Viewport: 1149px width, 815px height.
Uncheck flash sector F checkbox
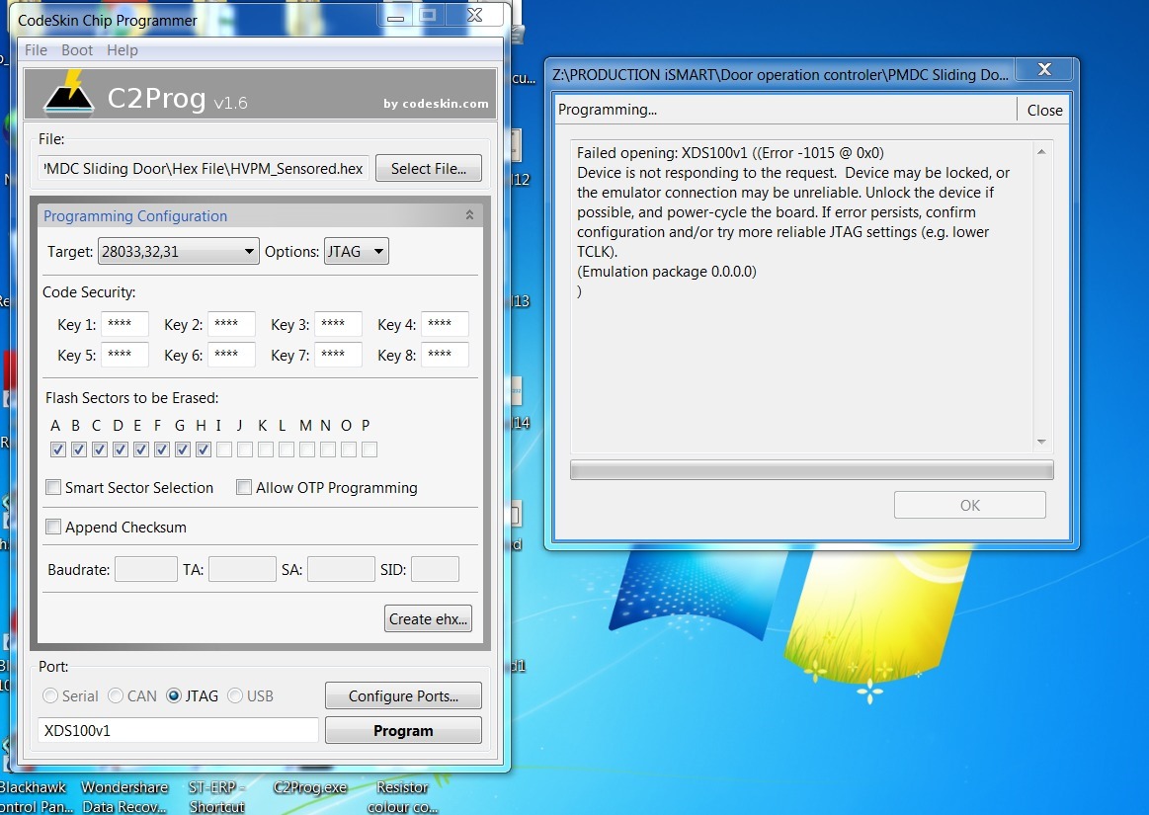(x=162, y=449)
